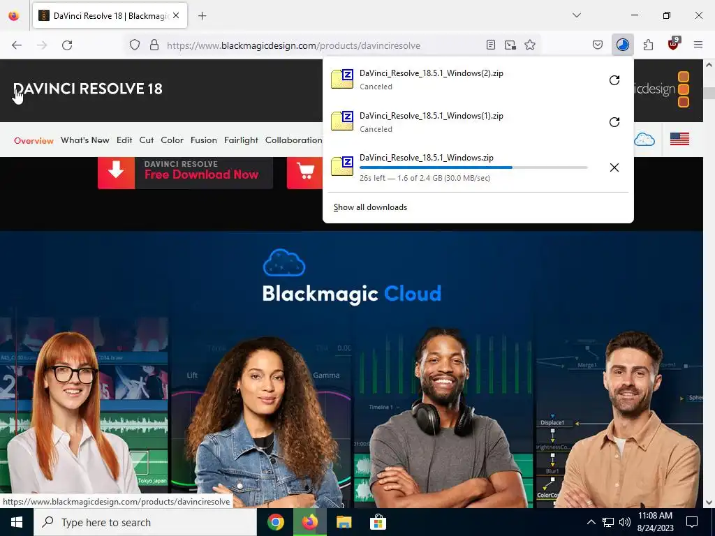This screenshot has height=536, width=715.
Task: Retry download of DaVinci_Resolve_18.5.1_Windows(1).zip
Action: tap(614, 122)
